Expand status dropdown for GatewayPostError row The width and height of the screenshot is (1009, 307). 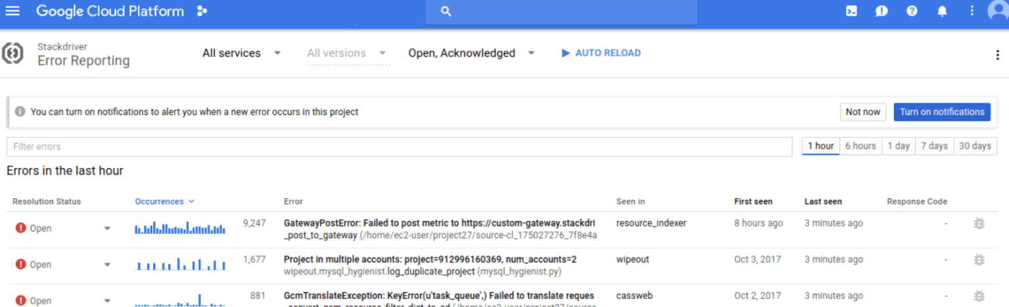click(x=108, y=228)
